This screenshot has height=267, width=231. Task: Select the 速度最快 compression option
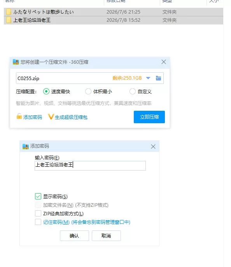[46, 91]
